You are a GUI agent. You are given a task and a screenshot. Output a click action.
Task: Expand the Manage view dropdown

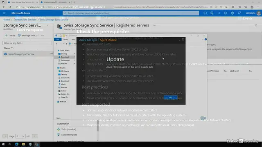pyautogui.click(x=38, y=36)
